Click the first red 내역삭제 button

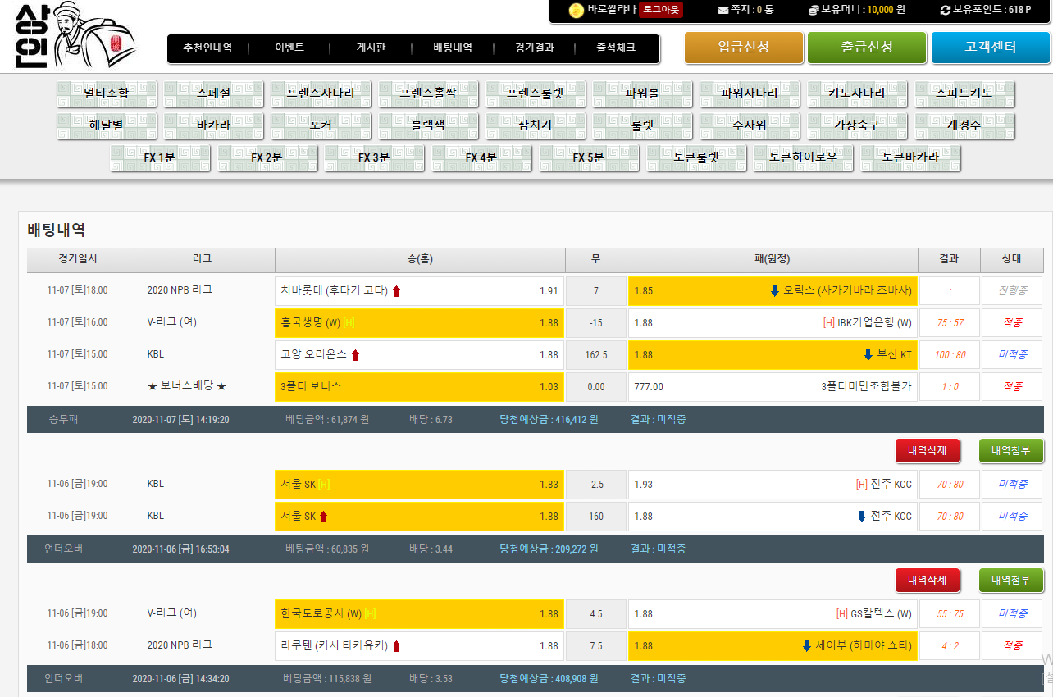pos(927,450)
